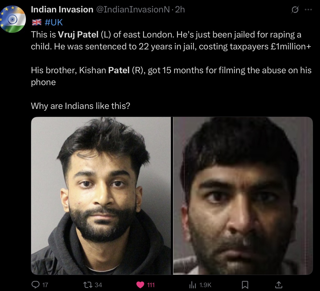Click the 111 likes count

click(x=151, y=285)
